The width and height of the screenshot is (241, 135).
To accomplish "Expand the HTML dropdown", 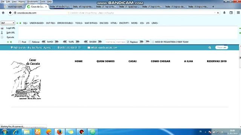I will (114, 23).
